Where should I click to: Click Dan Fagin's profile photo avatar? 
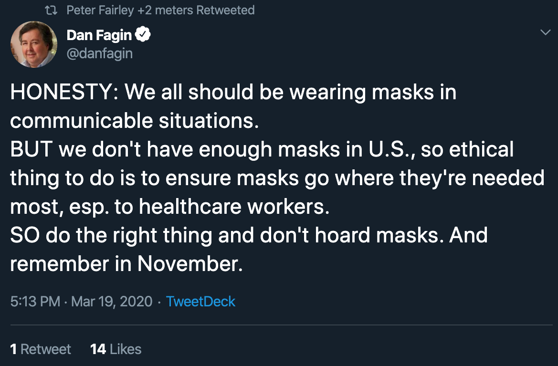click(31, 44)
